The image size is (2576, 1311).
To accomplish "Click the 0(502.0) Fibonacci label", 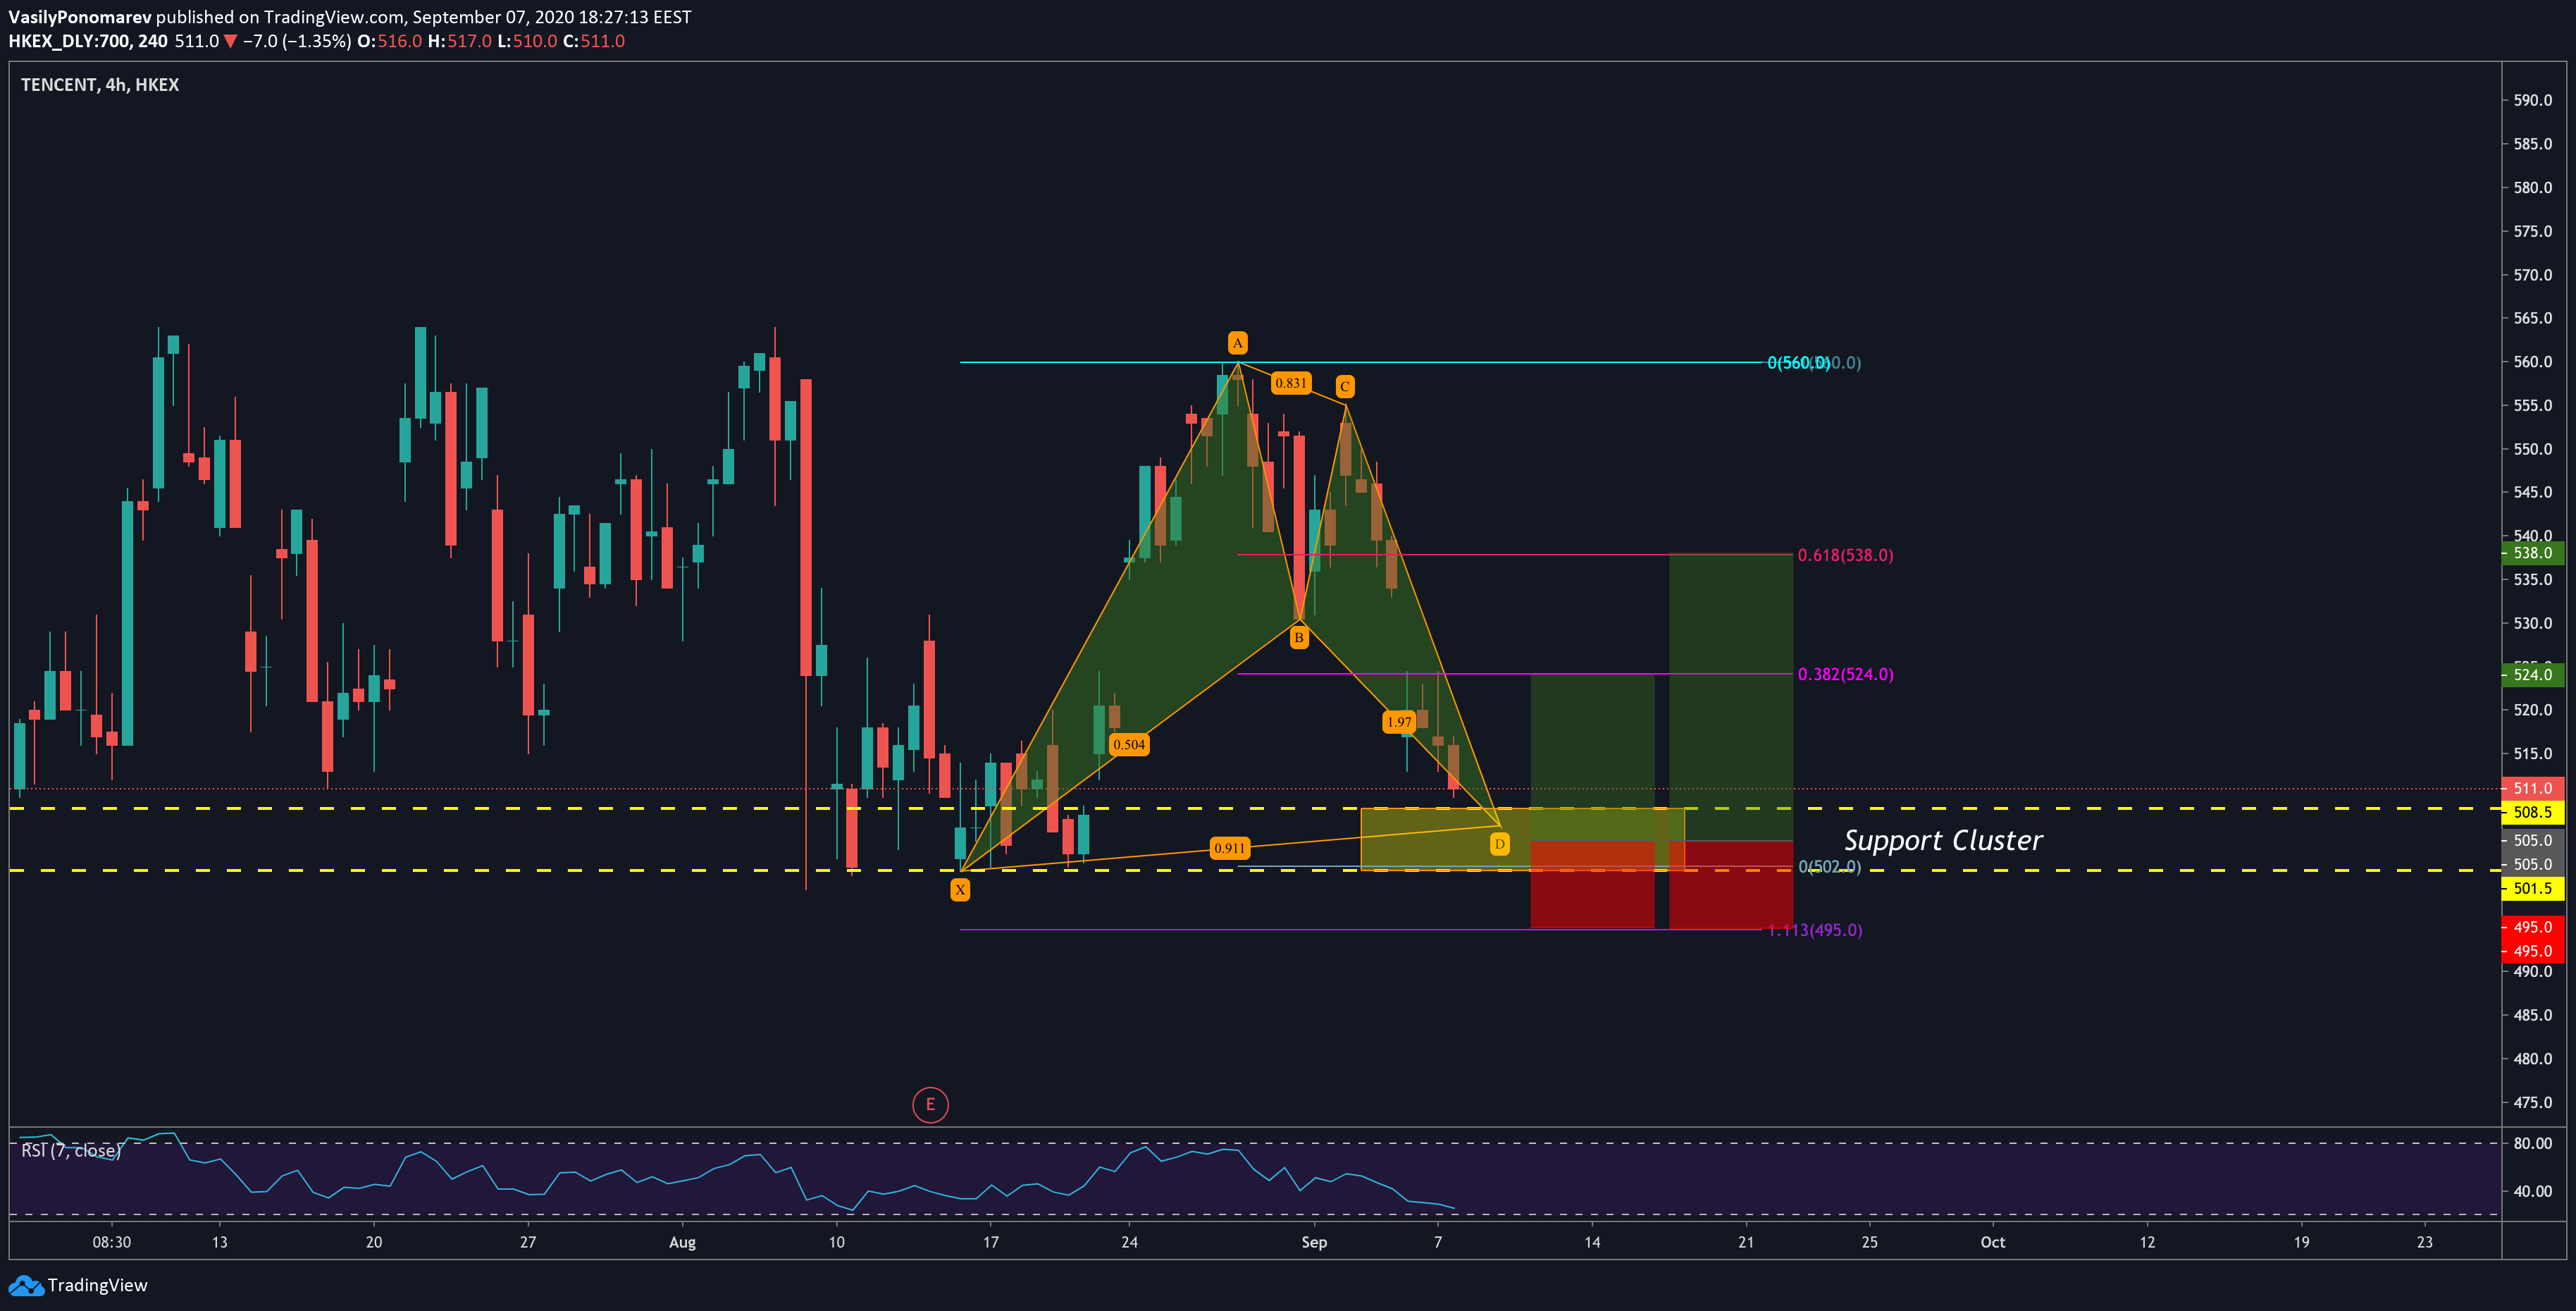I will (1829, 866).
